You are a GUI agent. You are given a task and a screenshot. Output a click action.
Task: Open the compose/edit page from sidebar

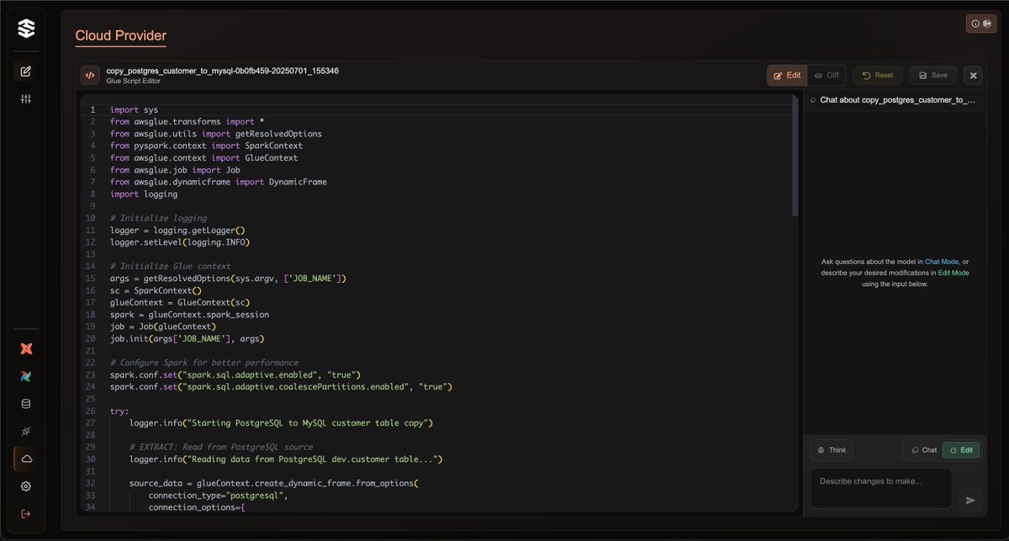click(26, 72)
